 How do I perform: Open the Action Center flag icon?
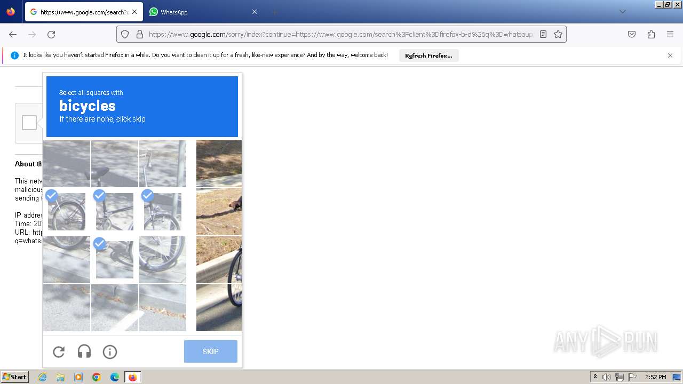[632, 377]
